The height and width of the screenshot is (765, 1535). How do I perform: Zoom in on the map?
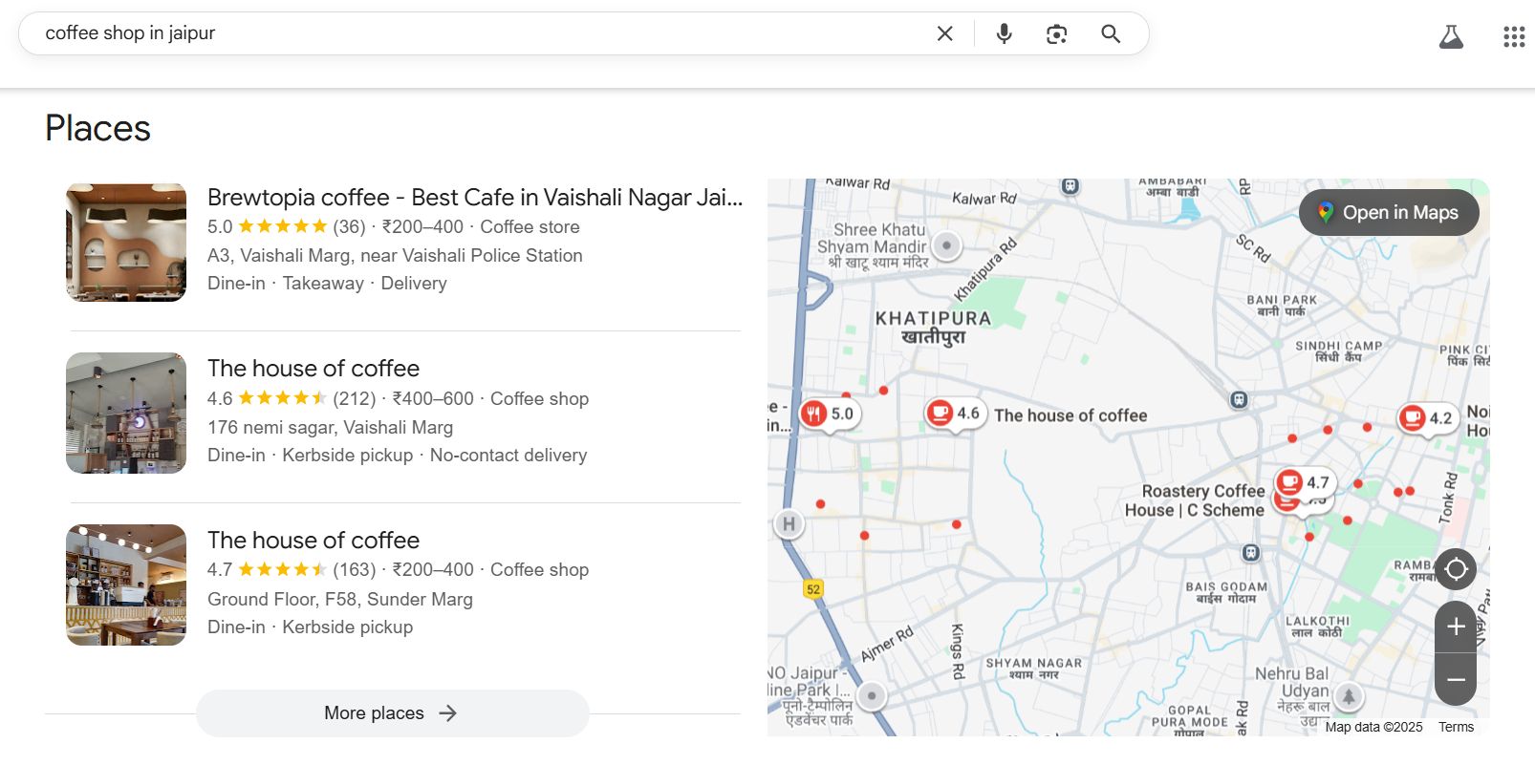point(1456,627)
